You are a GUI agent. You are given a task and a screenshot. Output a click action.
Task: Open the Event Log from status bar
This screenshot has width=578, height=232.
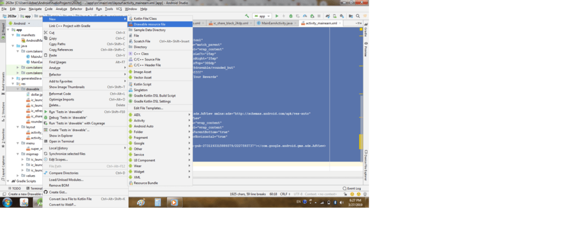click(x=352, y=188)
